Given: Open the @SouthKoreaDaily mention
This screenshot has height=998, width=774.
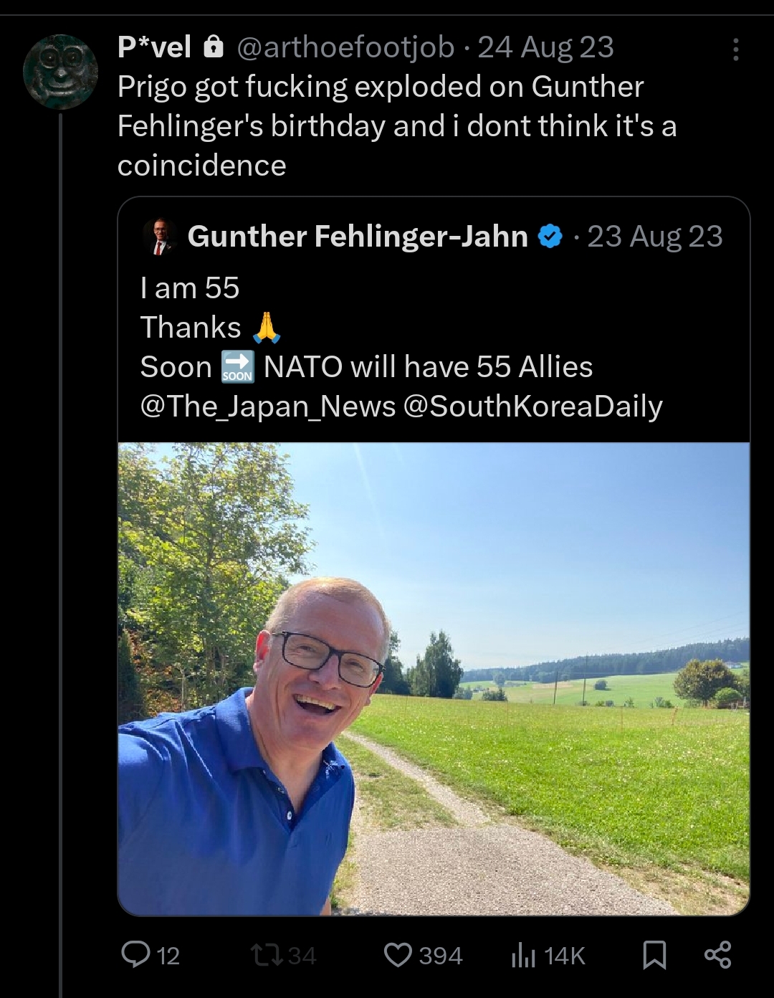Looking at the screenshot, I should point(532,407).
